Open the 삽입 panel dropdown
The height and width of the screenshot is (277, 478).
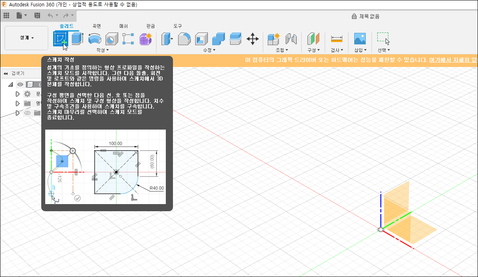pos(360,50)
